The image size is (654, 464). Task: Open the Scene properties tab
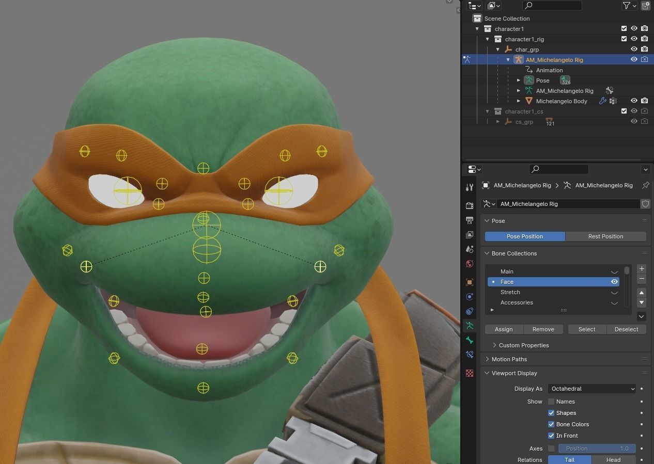(470, 249)
